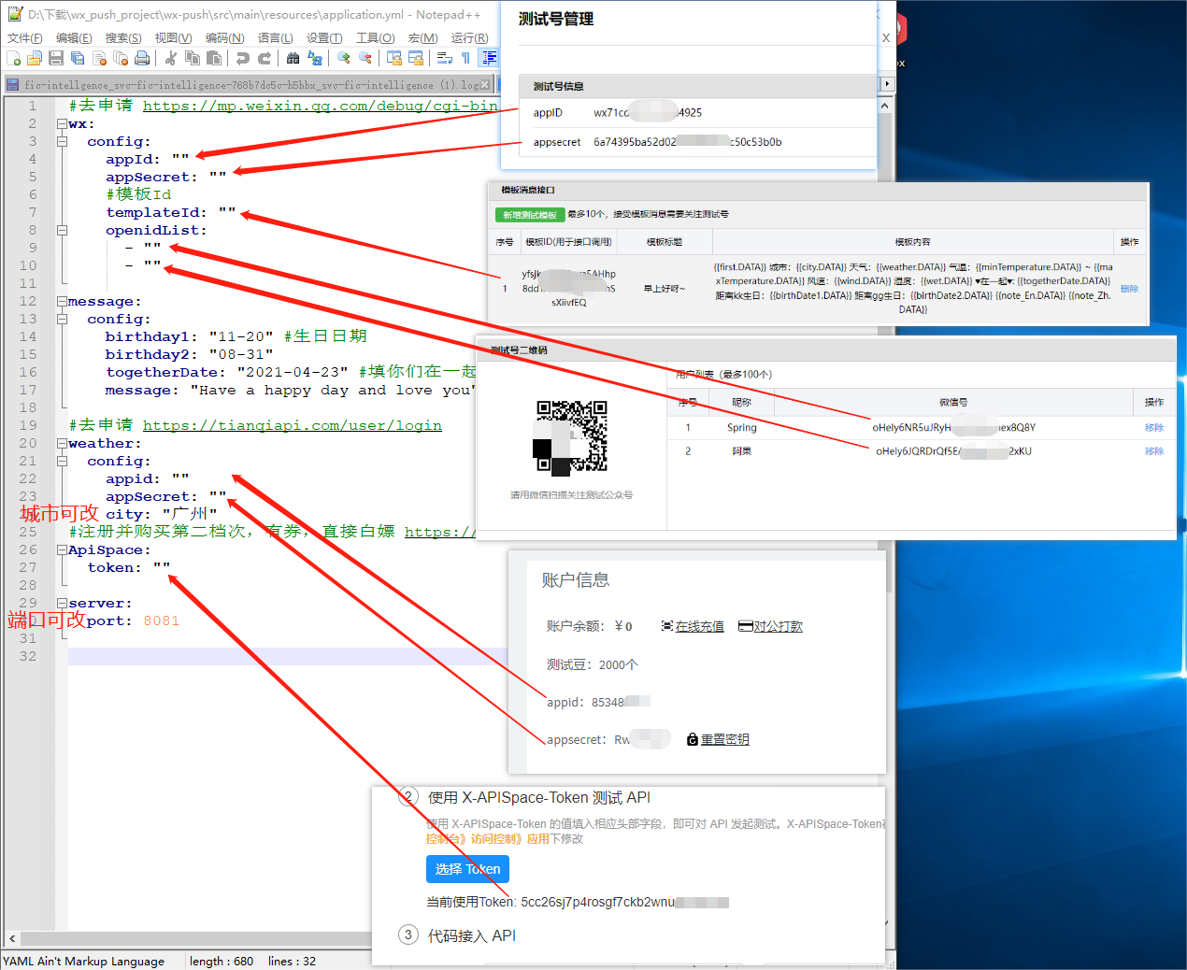This screenshot has width=1187, height=970.
Task: Collapse the wx: fold marker
Action: point(62,123)
